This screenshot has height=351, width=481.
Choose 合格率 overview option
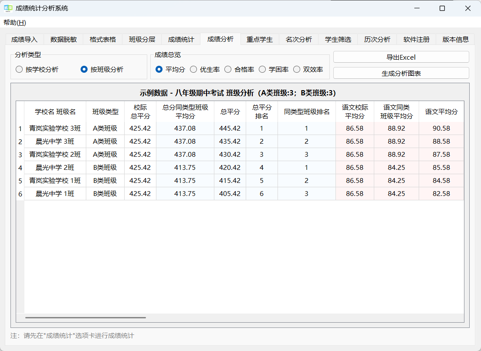click(x=239, y=70)
